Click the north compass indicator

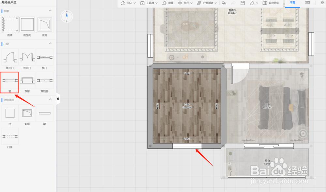click(67, 16)
